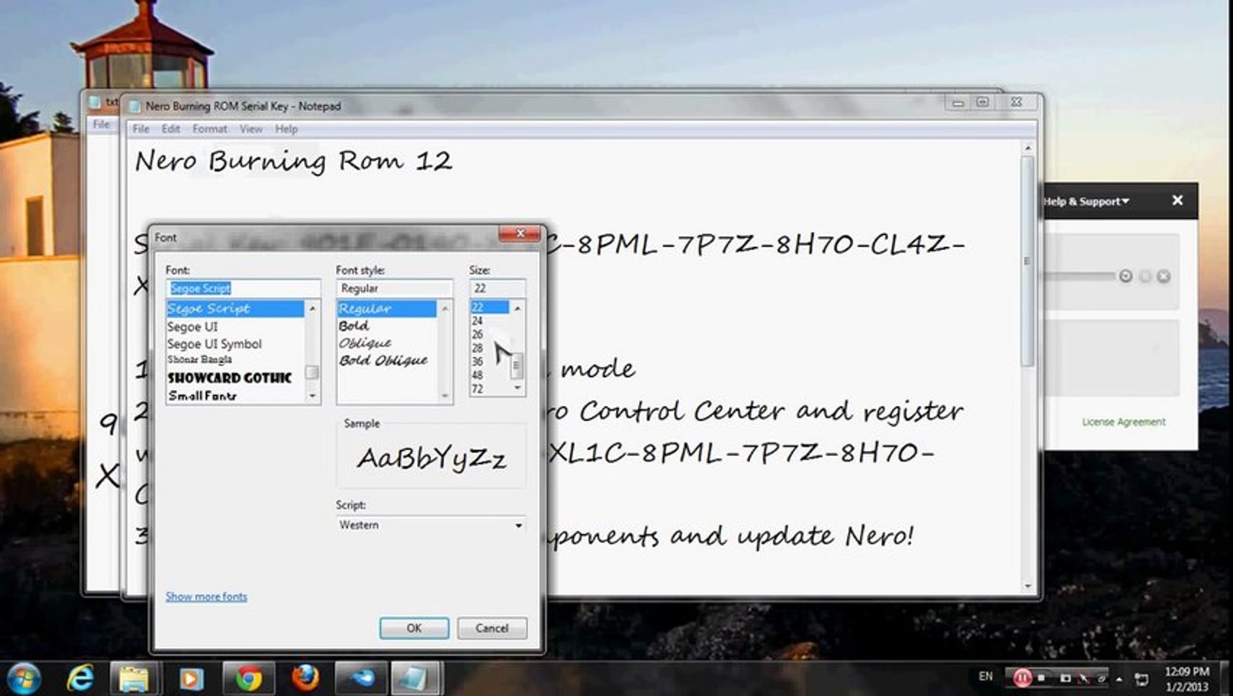Open Notepad Format menu
1233x696 pixels.
pos(210,129)
